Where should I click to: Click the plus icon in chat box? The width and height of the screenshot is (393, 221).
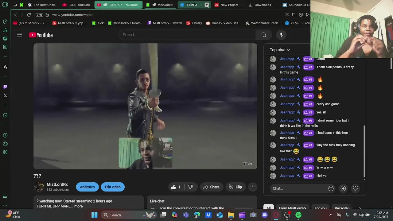click(x=343, y=188)
